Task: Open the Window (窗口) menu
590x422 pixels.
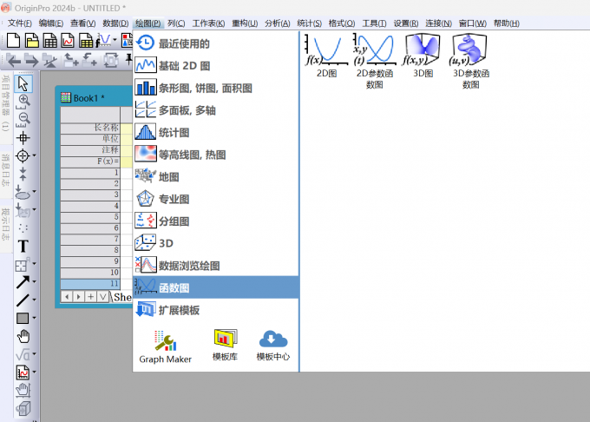Action: coord(472,23)
